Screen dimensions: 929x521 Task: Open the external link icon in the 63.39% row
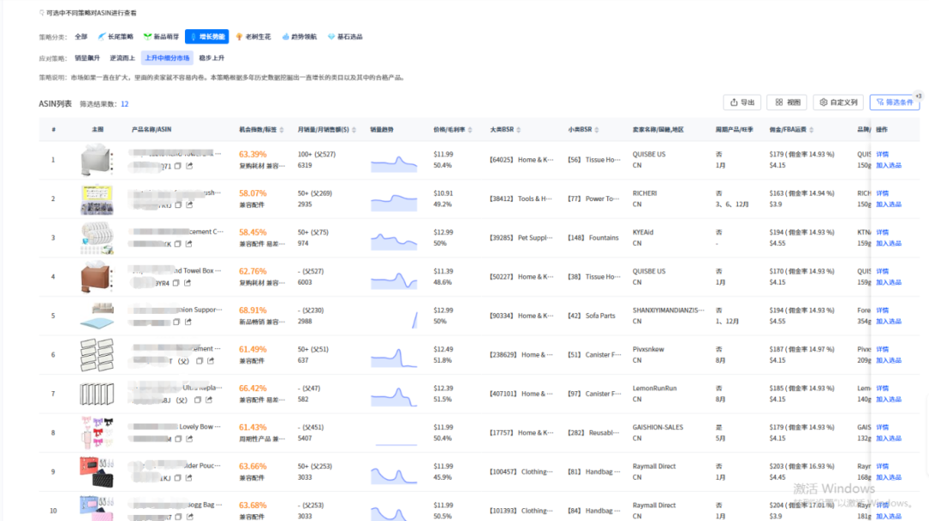tap(189, 166)
